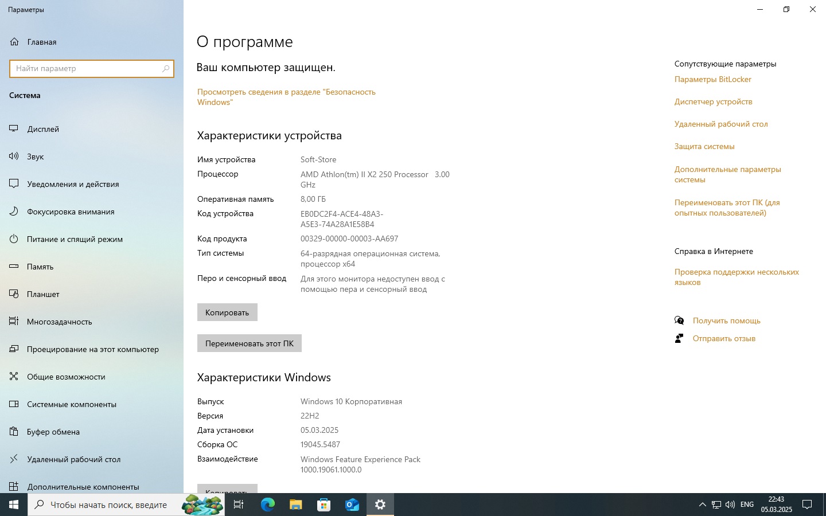This screenshot has width=826, height=516.
Task: Open Удаленный рабочий стол related link
Action: 721,124
